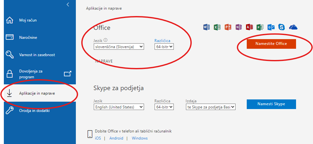Screen dimensions: 313x144
Task: Select Aplikacije in naprave menu item
Action: (x=37, y=93)
